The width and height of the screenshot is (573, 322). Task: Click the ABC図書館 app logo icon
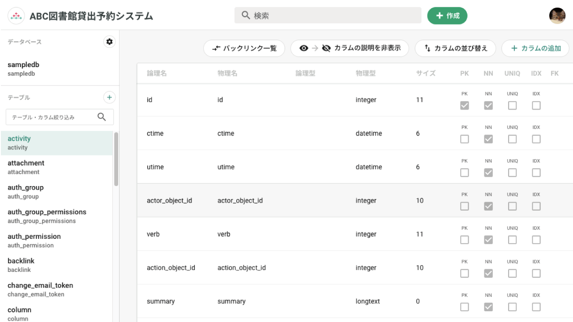(x=16, y=15)
